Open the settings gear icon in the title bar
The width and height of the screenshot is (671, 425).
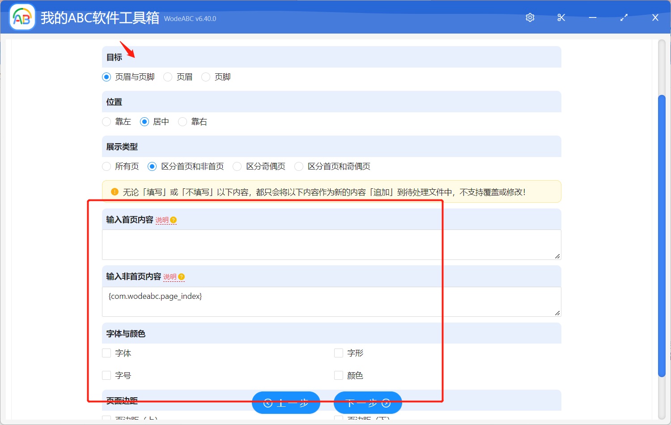[x=530, y=17]
